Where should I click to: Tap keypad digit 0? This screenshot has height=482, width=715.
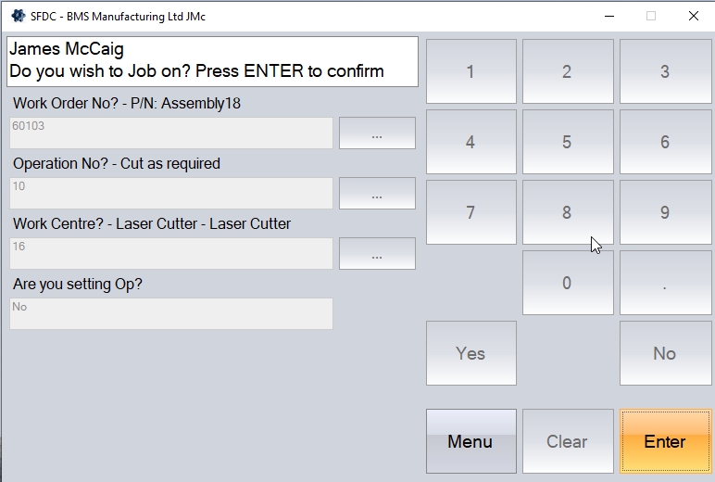tap(567, 283)
